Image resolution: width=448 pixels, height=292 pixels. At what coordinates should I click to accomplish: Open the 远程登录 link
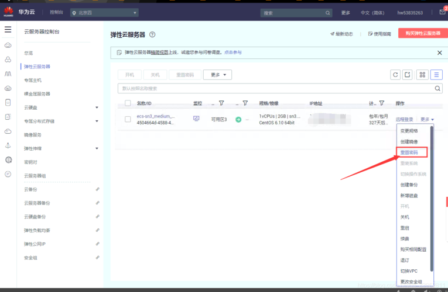(x=404, y=119)
